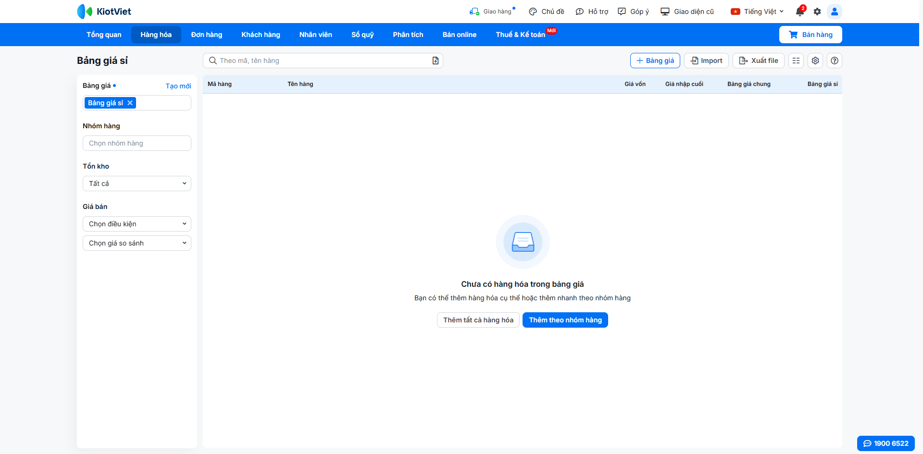Open Bán online menu

pos(460,35)
